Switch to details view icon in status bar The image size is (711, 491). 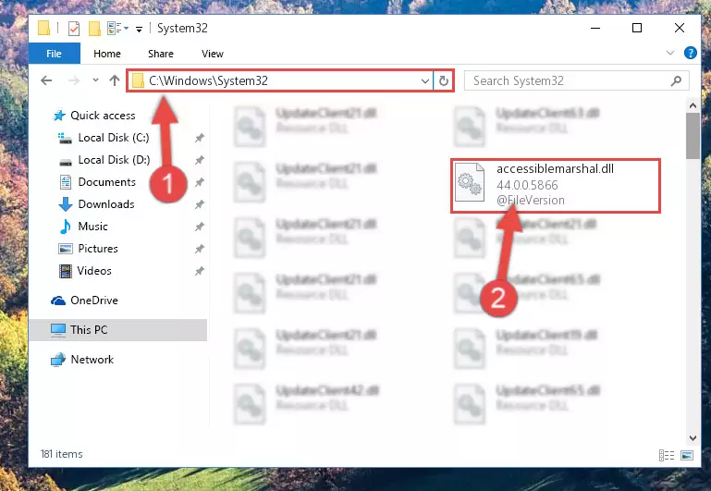click(666, 455)
